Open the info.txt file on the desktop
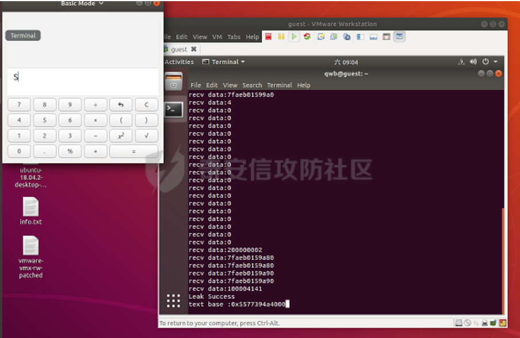 click(x=30, y=212)
